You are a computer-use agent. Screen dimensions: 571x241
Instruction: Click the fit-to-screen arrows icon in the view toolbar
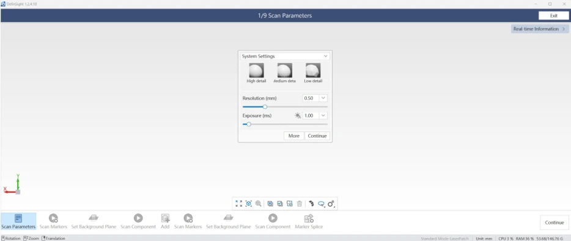click(239, 204)
